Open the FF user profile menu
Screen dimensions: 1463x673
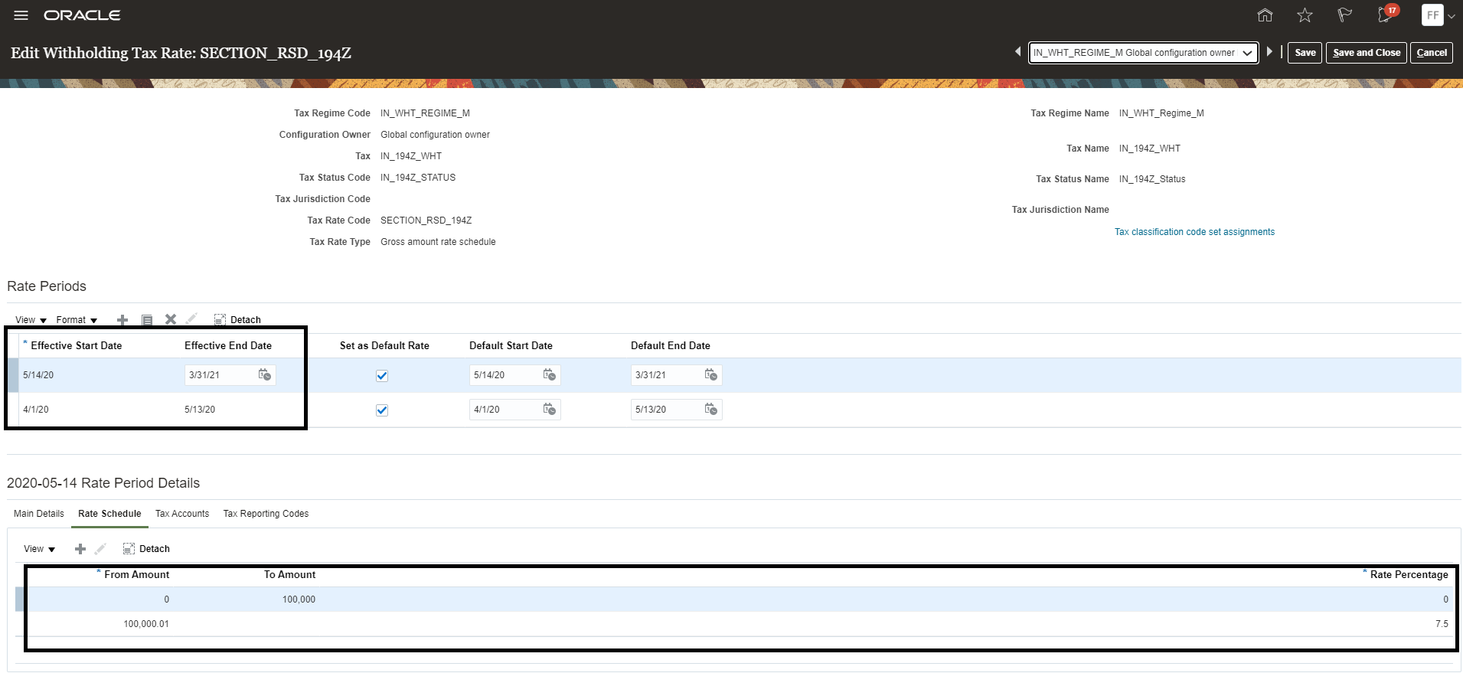(1438, 15)
